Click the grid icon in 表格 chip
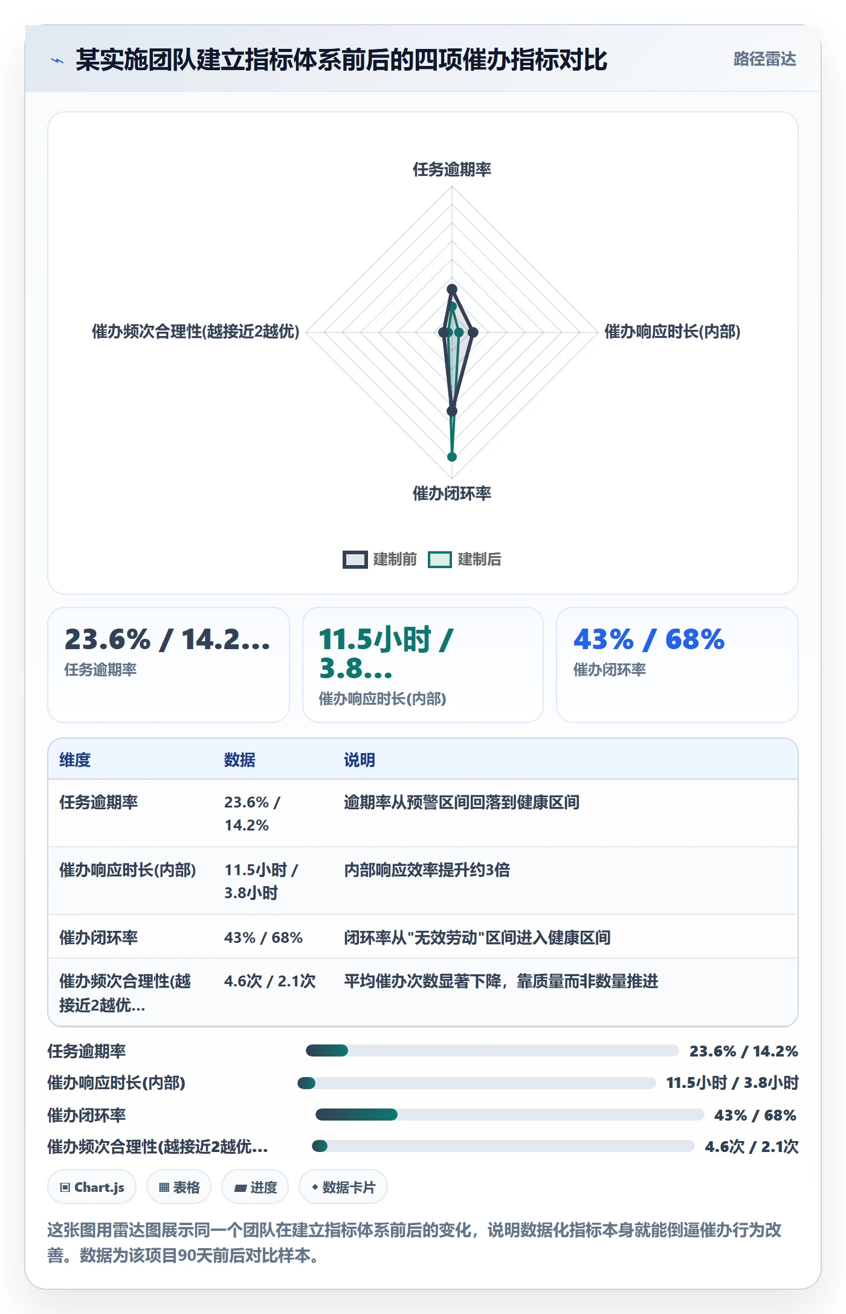 [x=164, y=1188]
